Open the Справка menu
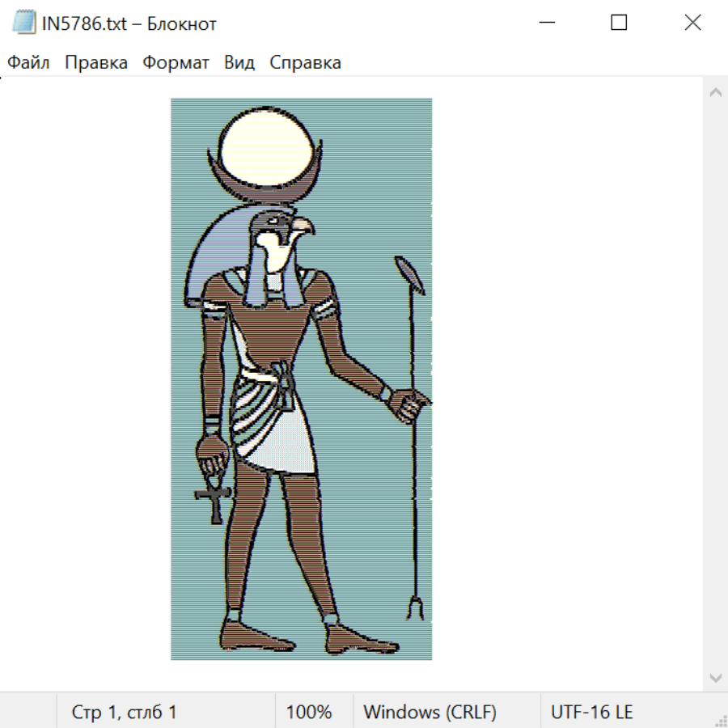Image resolution: width=728 pixels, height=728 pixels. pos(305,63)
